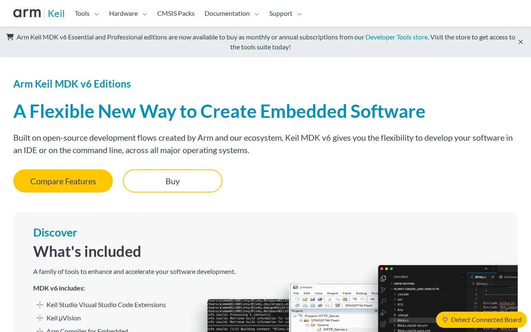This screenshot has width=531, height=332.
Task: Open the CMSIS Packs page
Action: [x=176, y=13]
